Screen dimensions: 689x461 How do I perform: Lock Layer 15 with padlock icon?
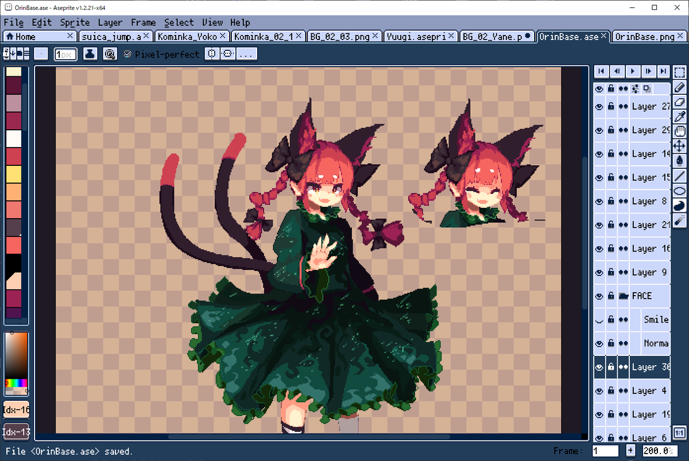611,178
